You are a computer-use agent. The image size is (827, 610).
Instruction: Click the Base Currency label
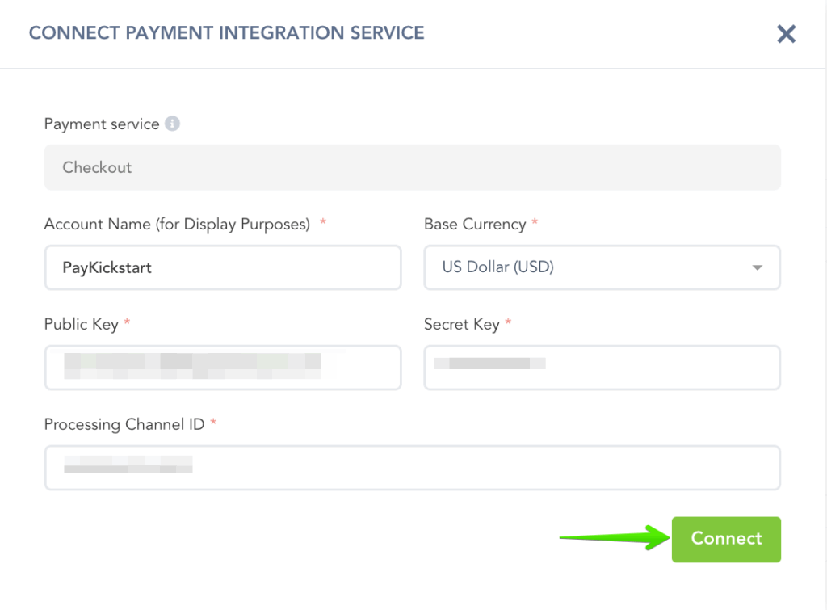tap(475, 225)
